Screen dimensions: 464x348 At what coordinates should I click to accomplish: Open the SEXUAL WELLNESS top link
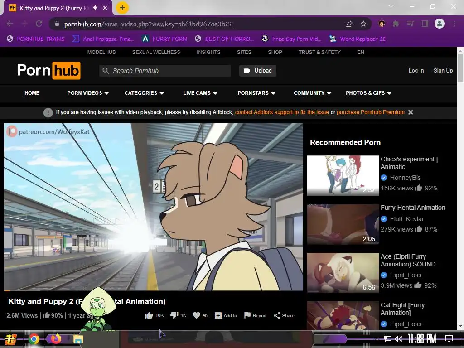coord(156,52)
